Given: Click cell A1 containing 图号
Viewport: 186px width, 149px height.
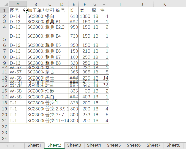Looking at the screenshot, I should pyautogui.click(x=18, y=10).
